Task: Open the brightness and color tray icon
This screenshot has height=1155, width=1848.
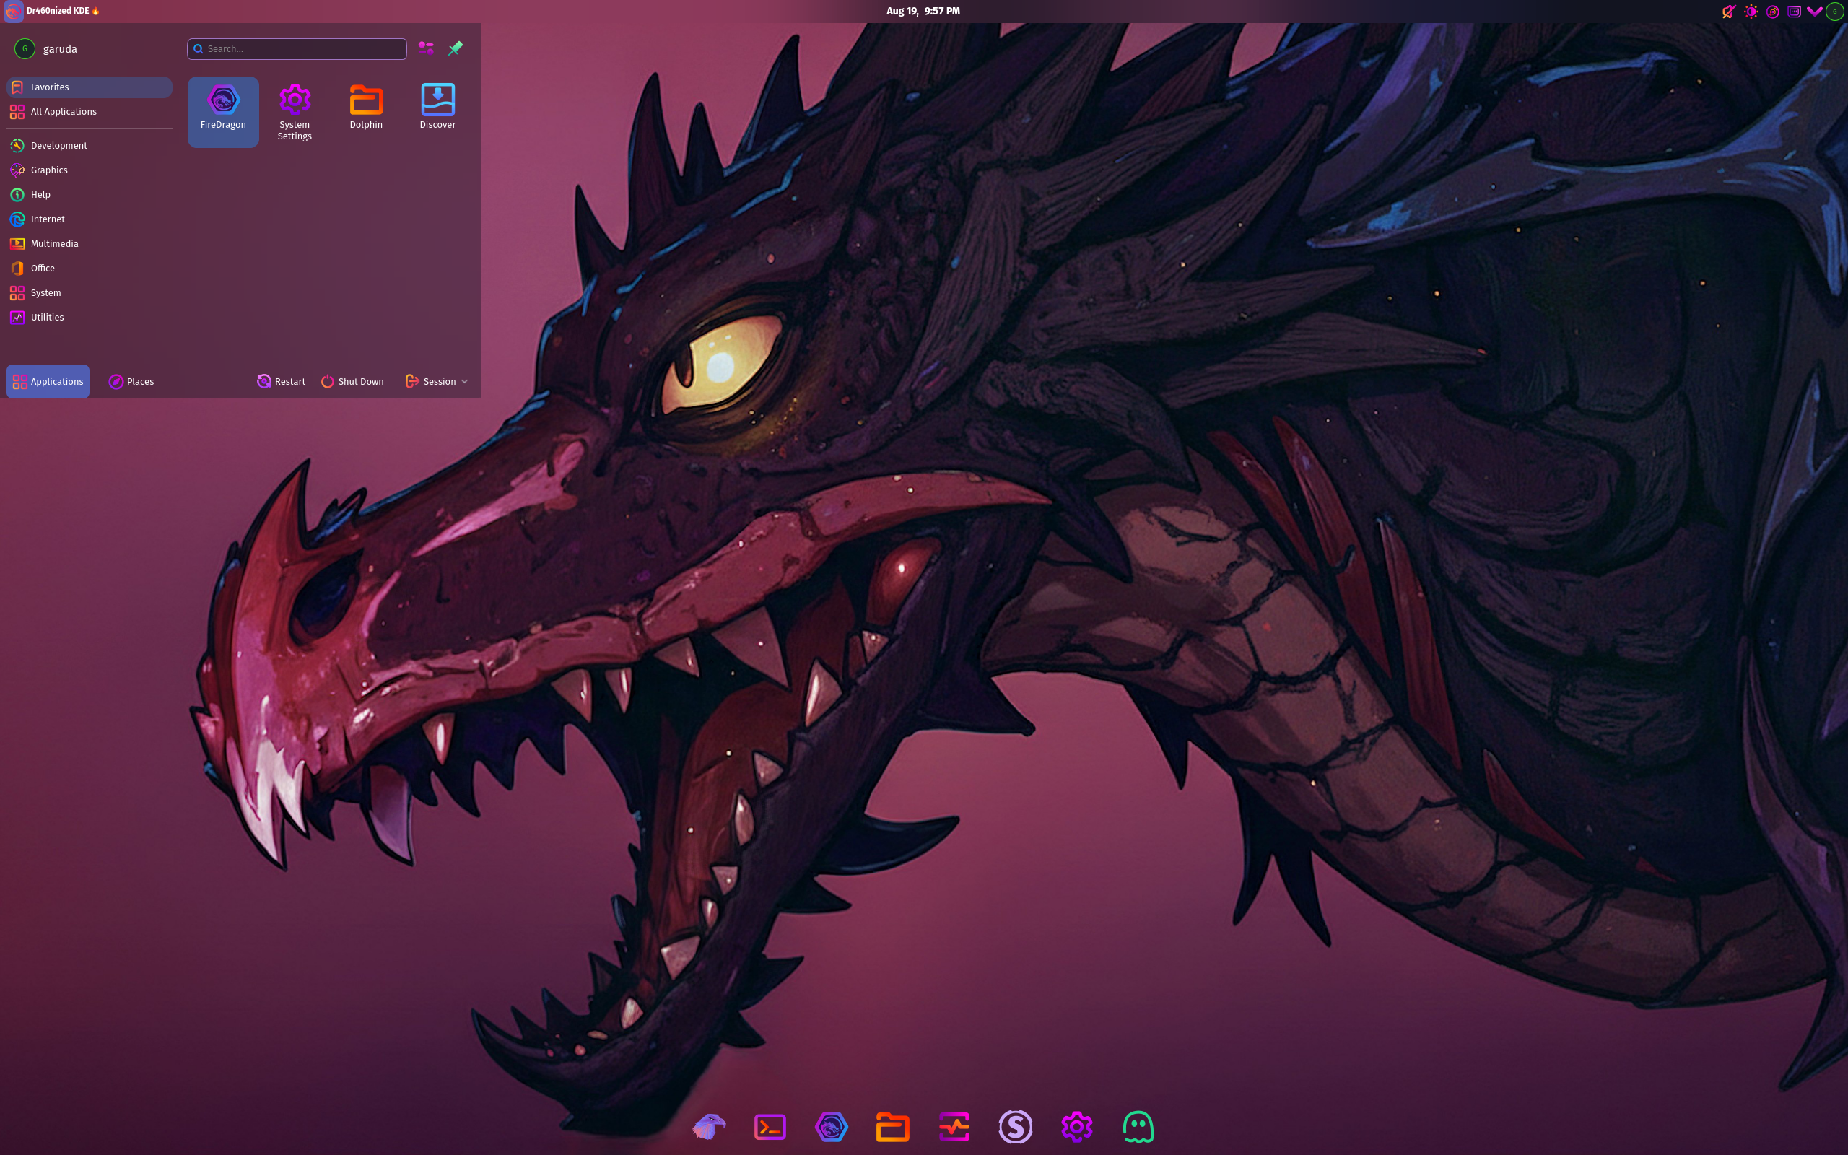Action: click(1751, 12)
